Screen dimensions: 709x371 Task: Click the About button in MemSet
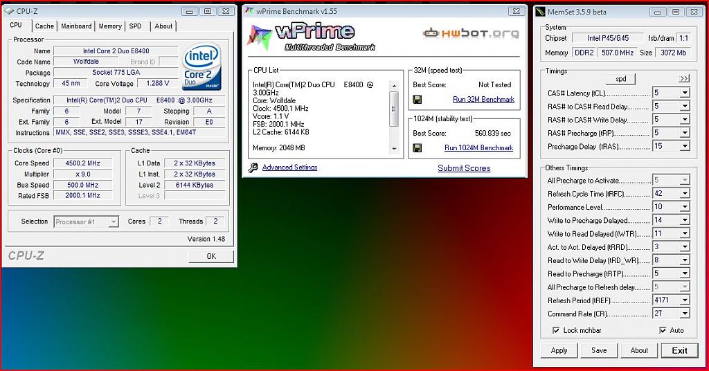[x=639, y=351]
